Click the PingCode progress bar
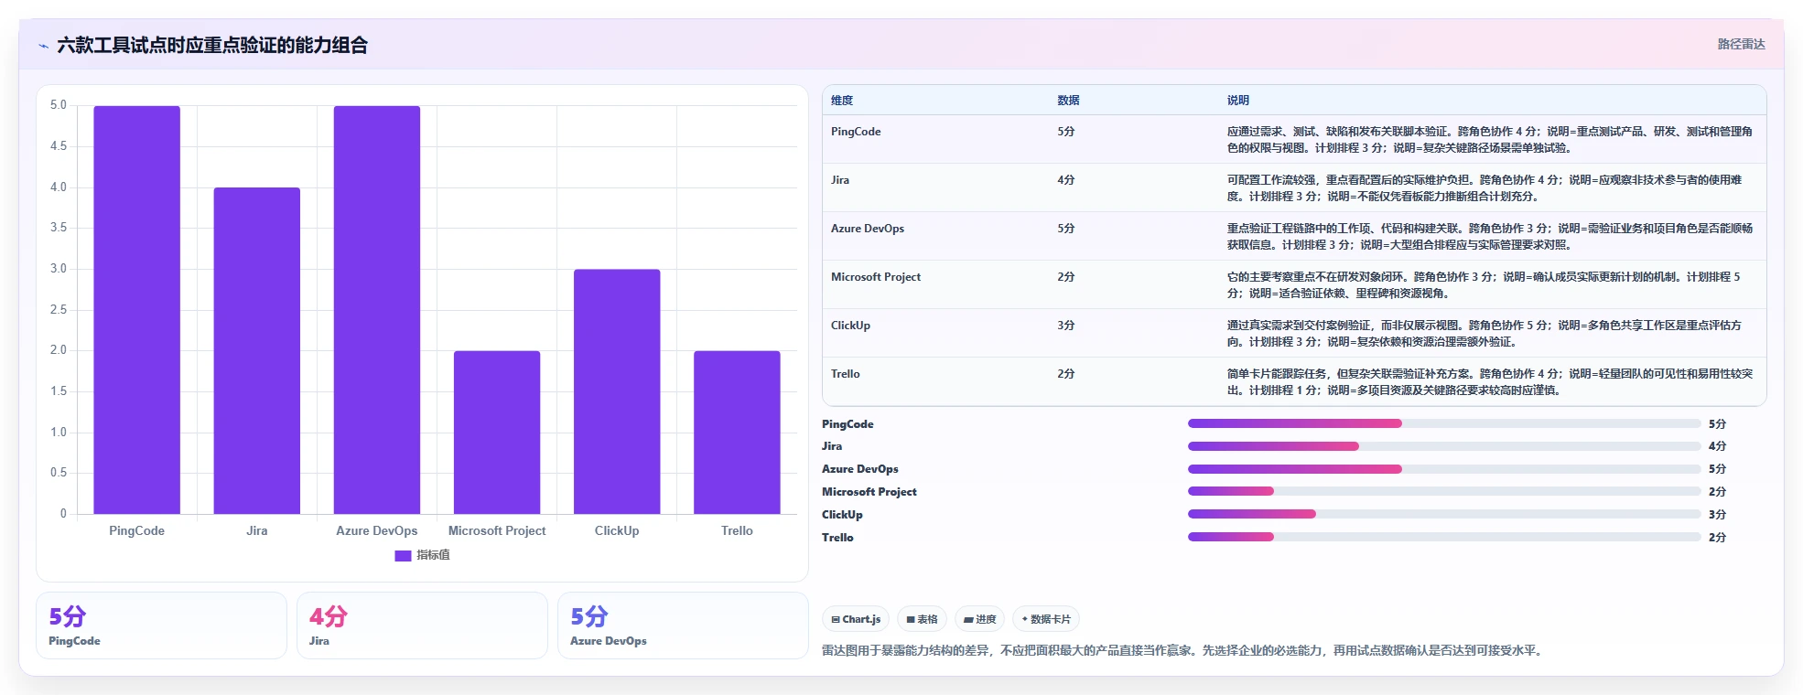The height and width of the screenshot is (695, 1803). (x=1444, y=423)
